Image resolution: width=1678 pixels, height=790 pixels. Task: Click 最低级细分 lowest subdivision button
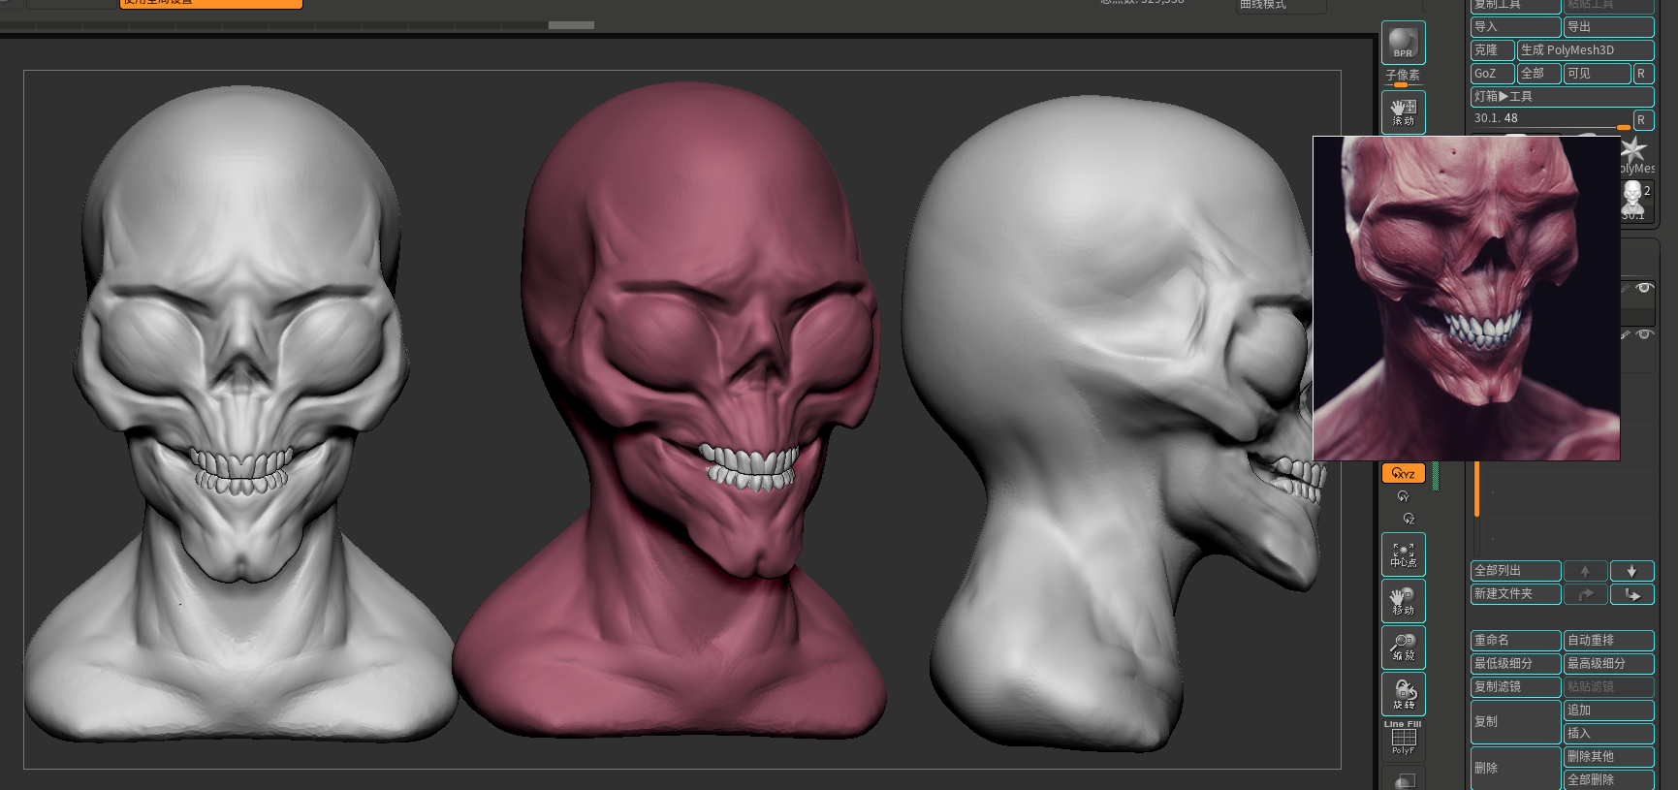pos(1515,664)
